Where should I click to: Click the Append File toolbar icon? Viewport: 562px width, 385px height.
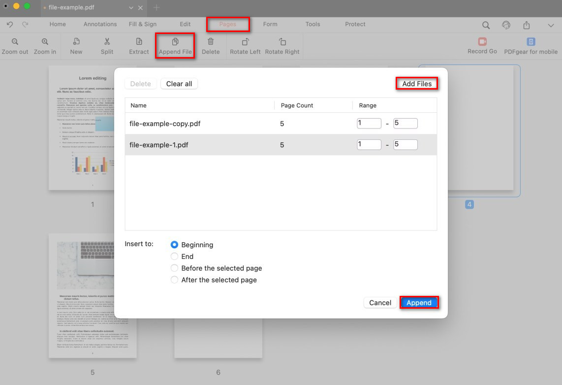[x=175, y=42]
